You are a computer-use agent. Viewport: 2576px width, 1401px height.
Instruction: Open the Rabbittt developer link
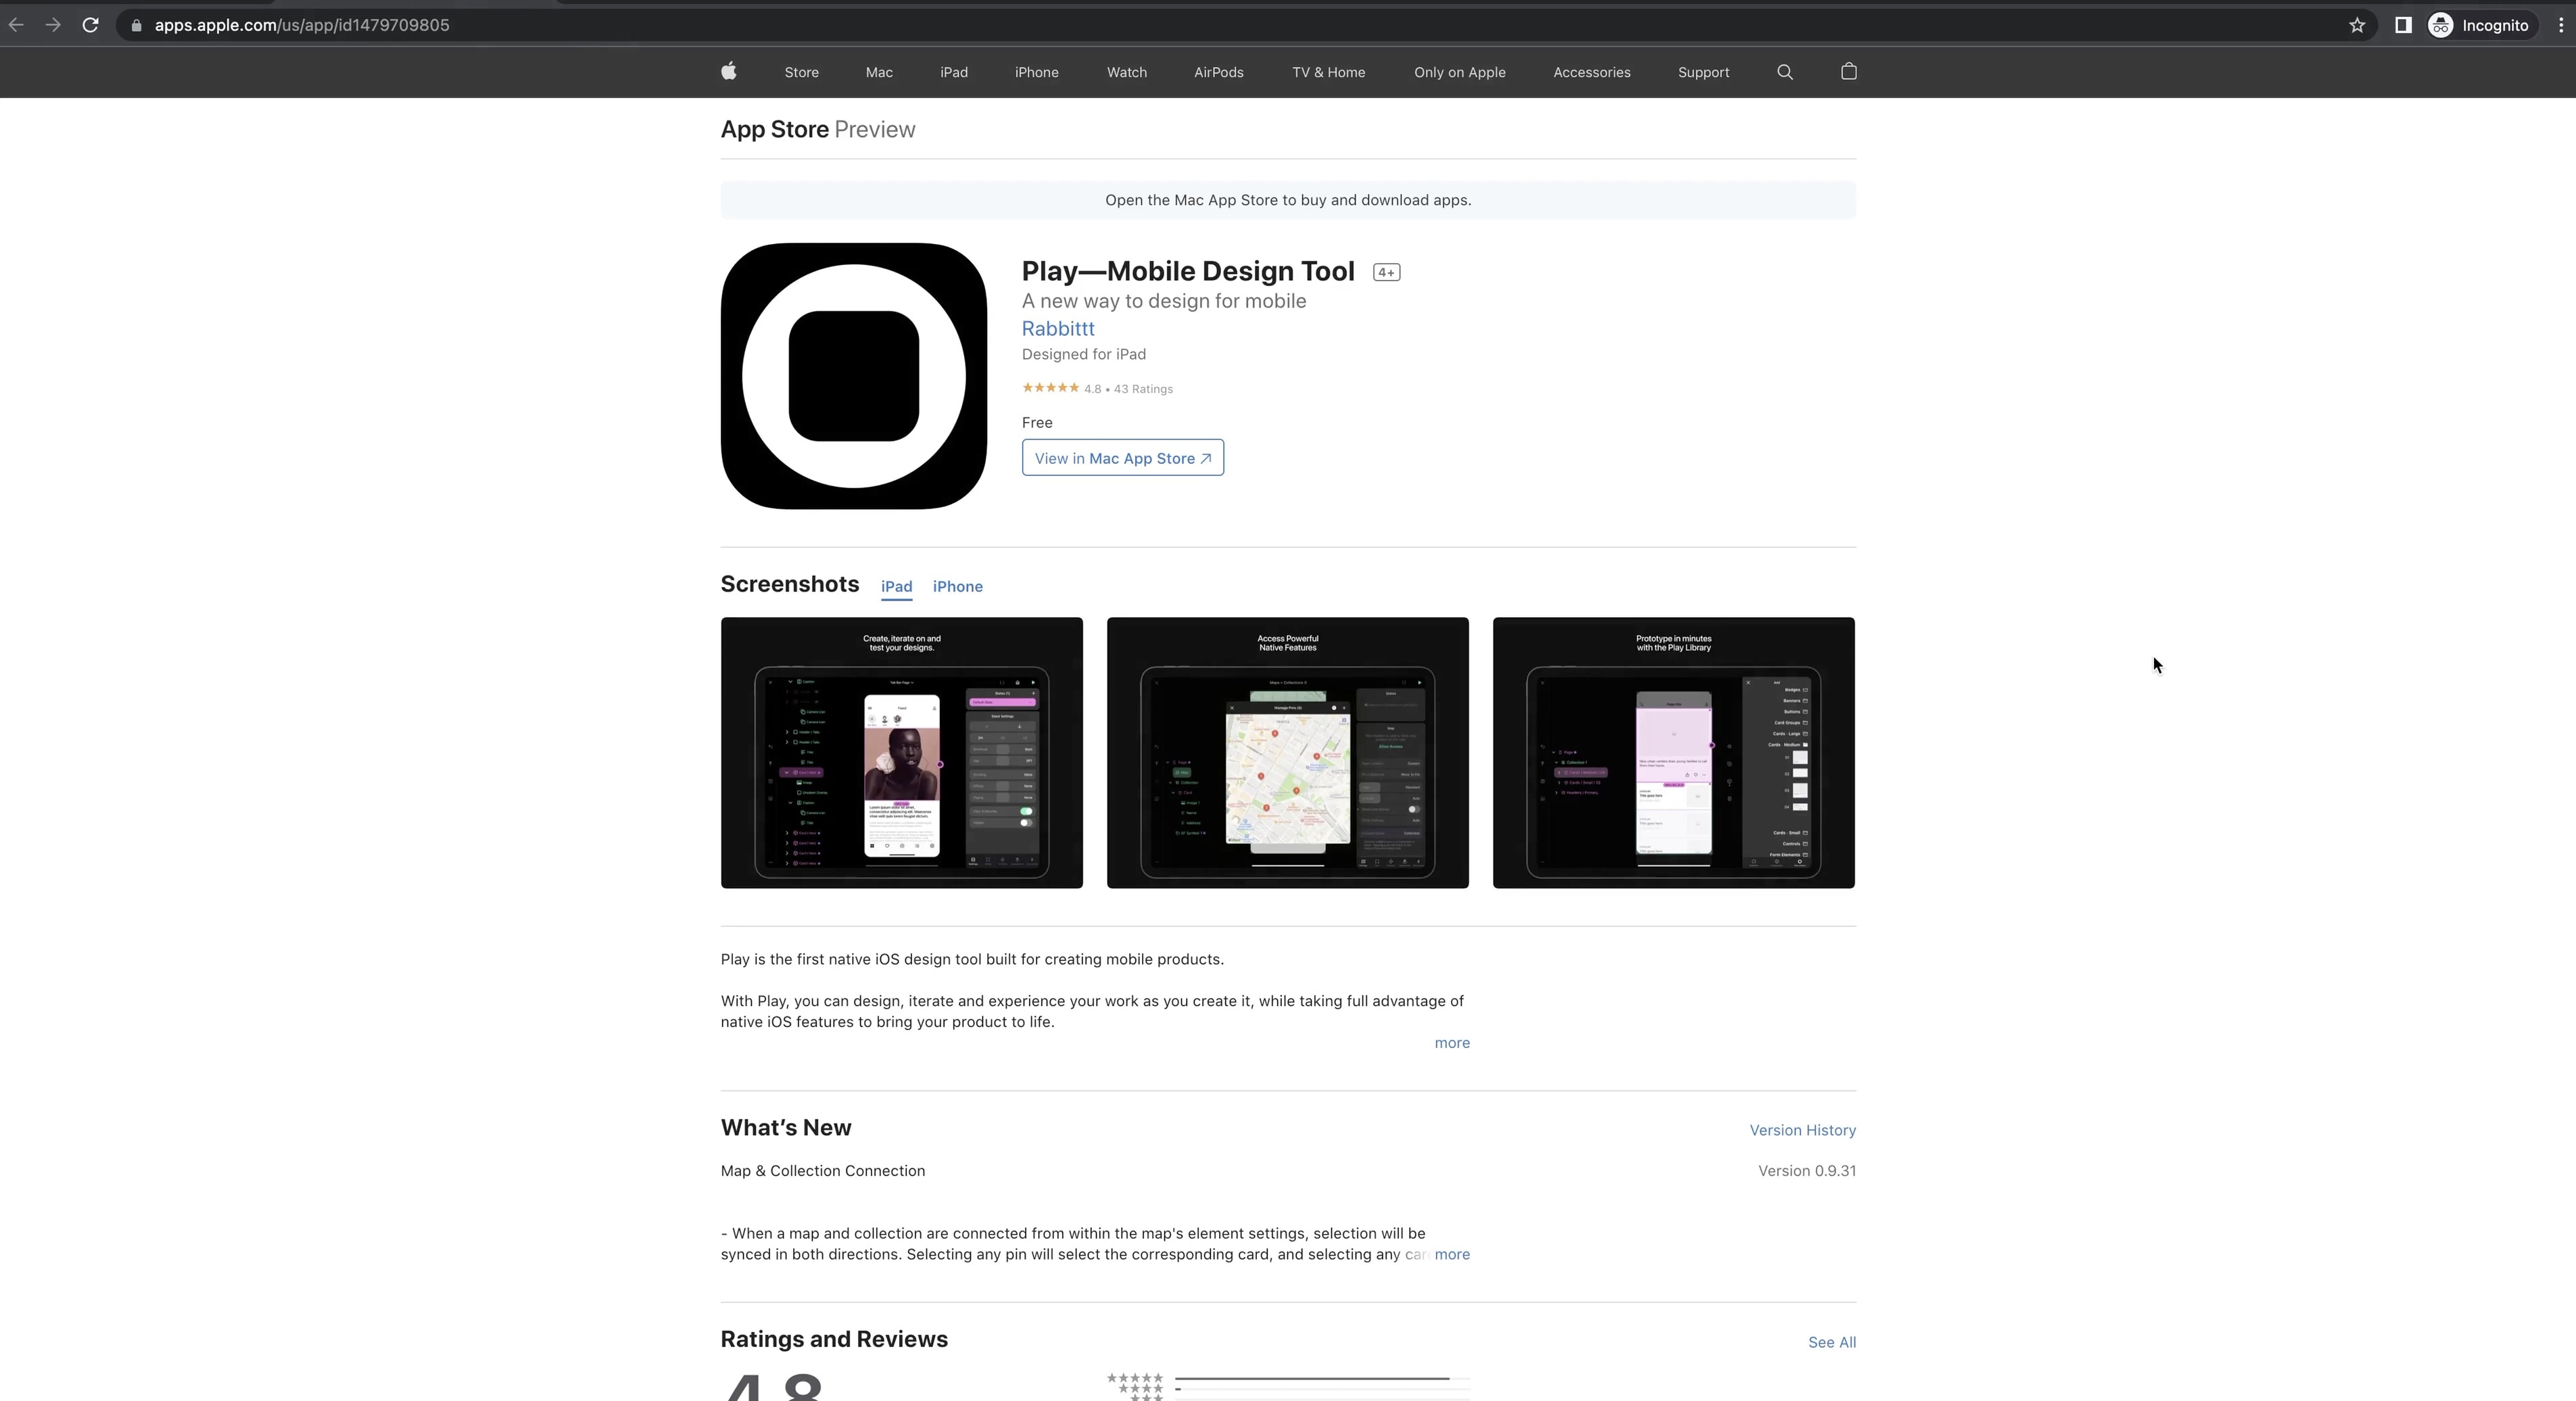1057,329
